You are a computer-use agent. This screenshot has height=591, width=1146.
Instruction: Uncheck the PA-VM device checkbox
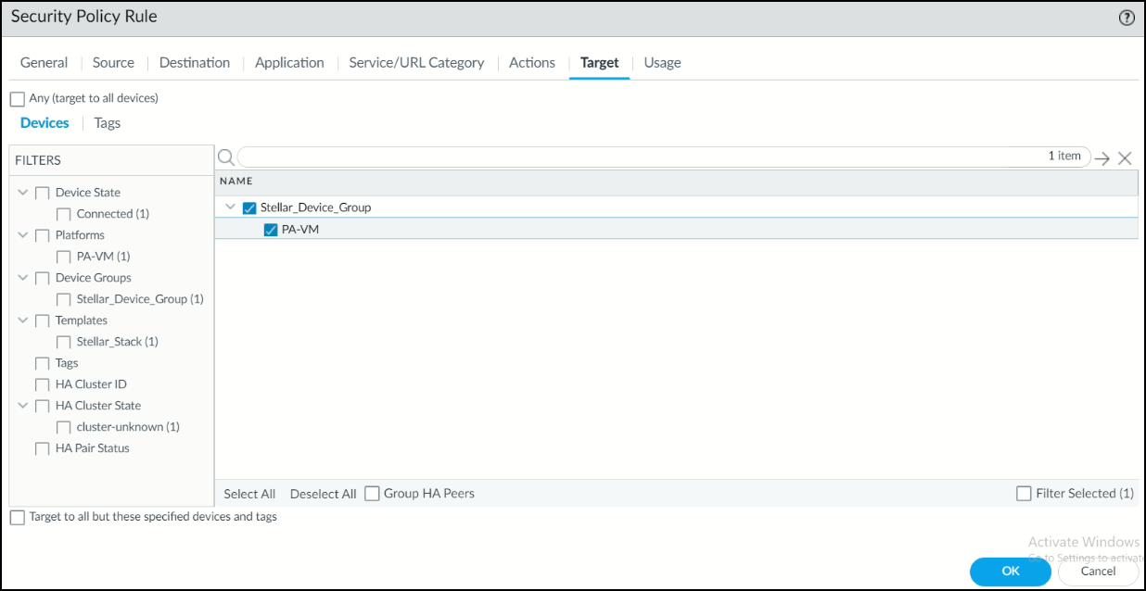271,230
